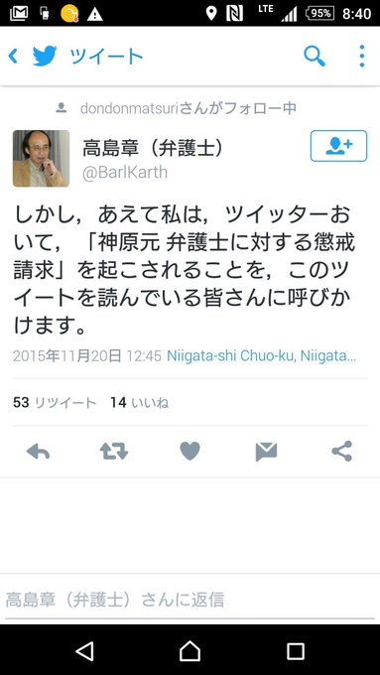Tap dondonmatsuri follower notice
Viewport: 380px width, 675px height.
point(176,108)
